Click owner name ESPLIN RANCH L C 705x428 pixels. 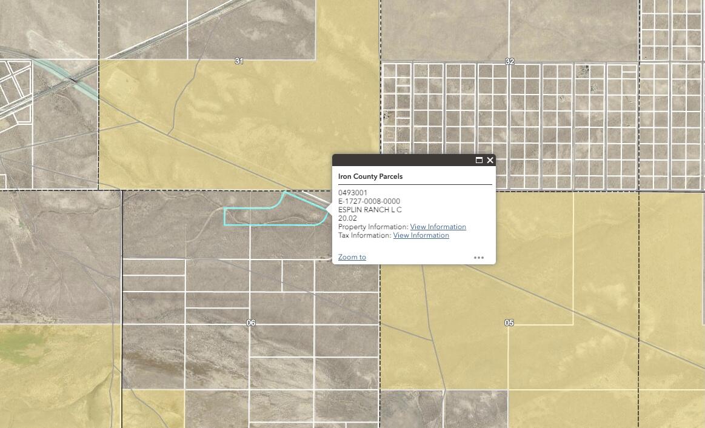click(369, 210)
